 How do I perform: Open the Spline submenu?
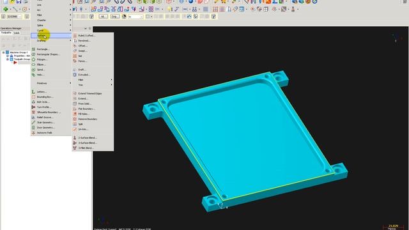(51, 26)
